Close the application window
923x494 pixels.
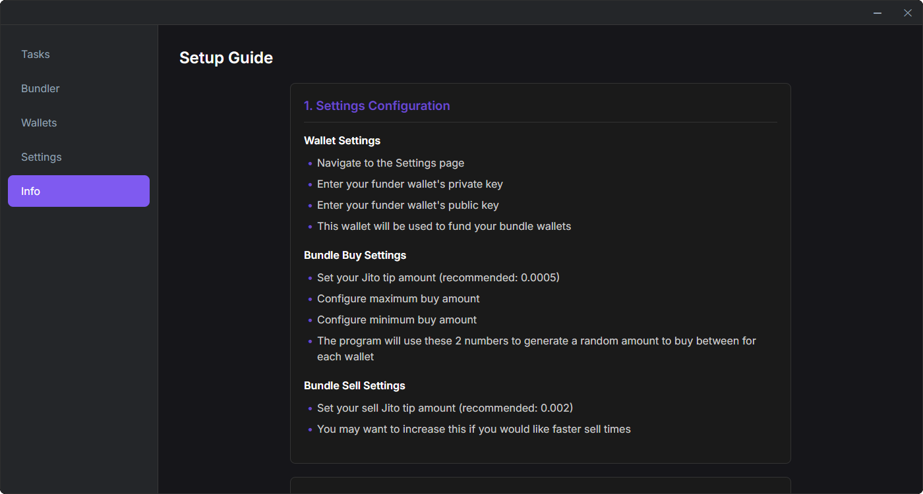coord(908,13)
